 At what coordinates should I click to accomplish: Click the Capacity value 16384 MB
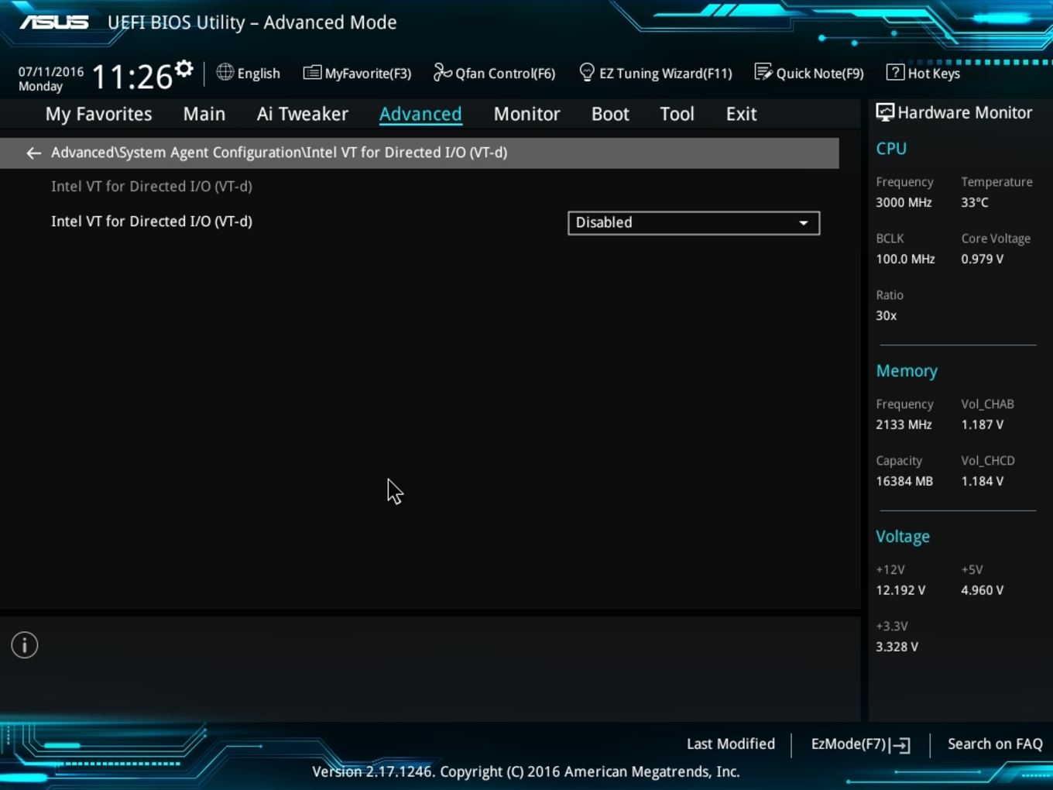tap(904, 482)
